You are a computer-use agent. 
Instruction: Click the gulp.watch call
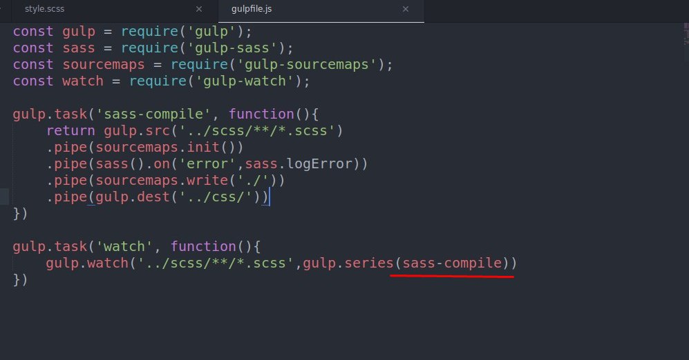(x=87, y=263)
